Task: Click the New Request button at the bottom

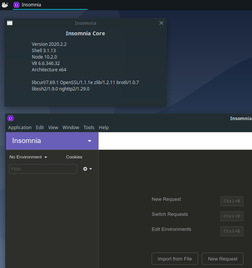Action: point(222,259)
